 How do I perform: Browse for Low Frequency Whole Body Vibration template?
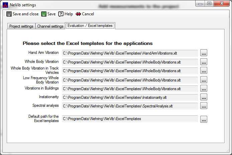(x=204, y=80)
